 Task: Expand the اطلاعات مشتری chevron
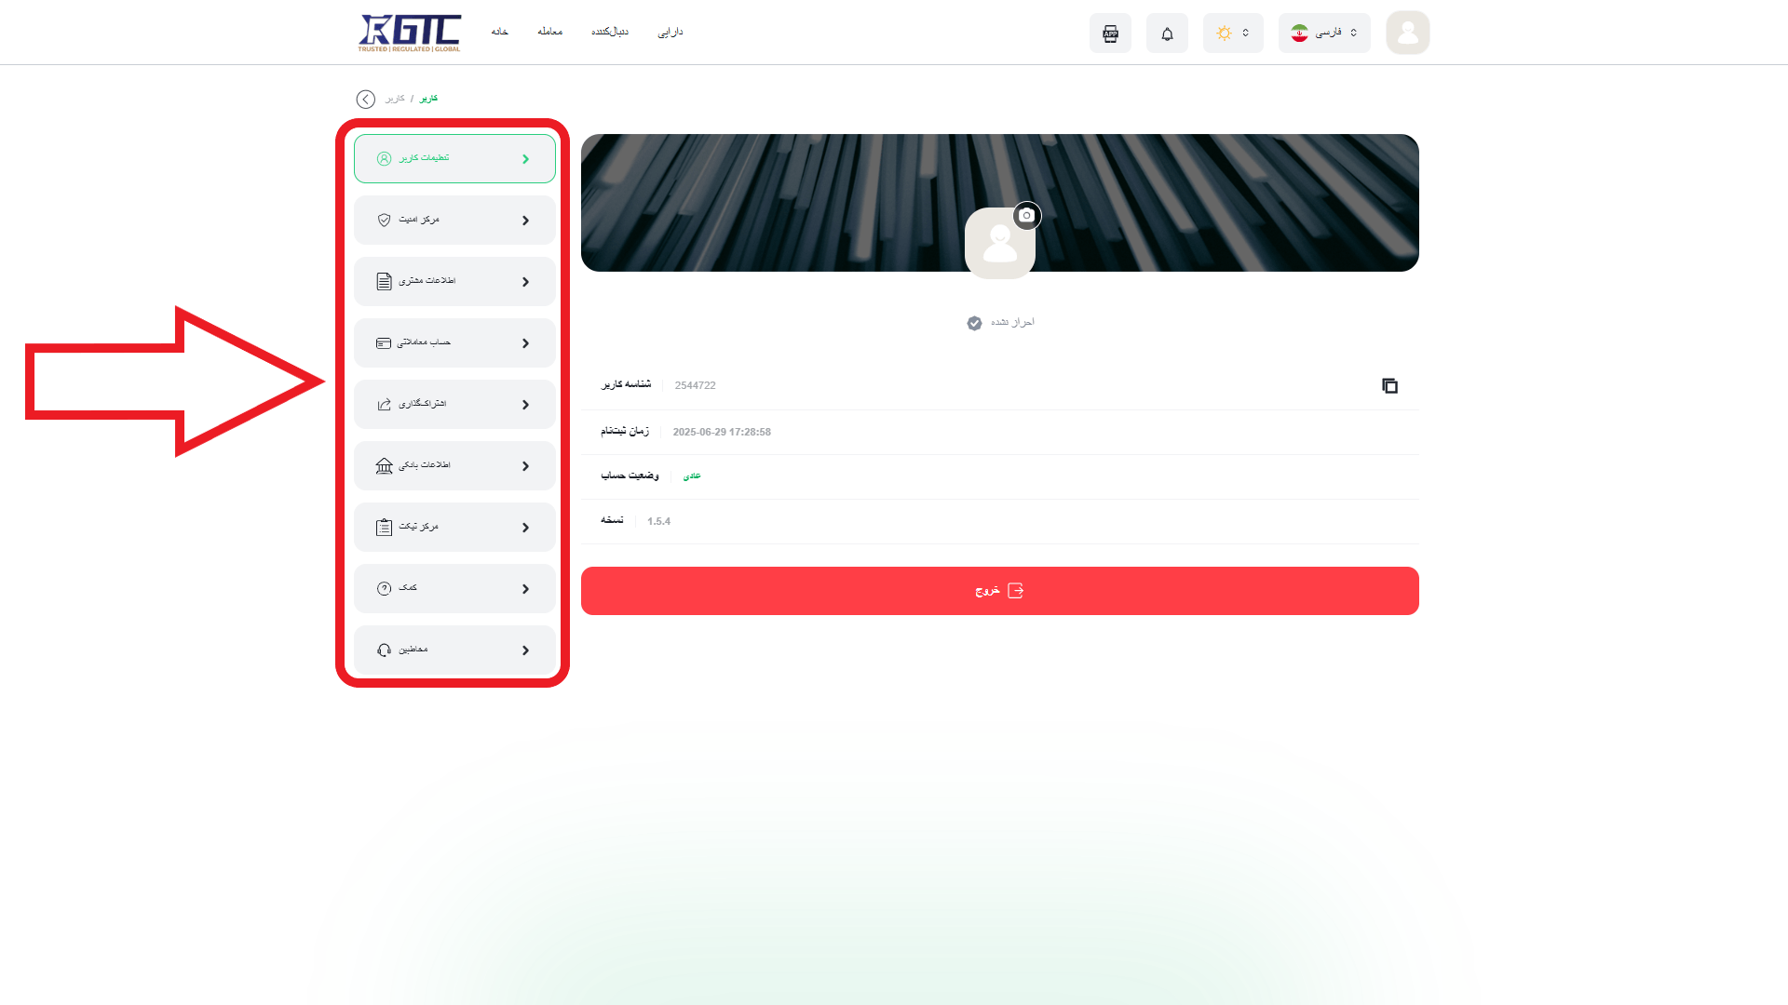pyautogui.click(x=525, y=282)
